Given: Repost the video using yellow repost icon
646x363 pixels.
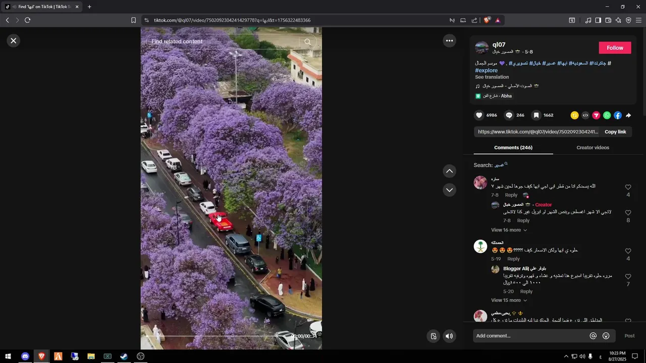Looking at the screenshot, I should [574, 115].
